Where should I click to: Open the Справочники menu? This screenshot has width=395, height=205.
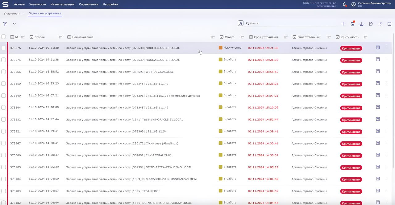[89, 4]
